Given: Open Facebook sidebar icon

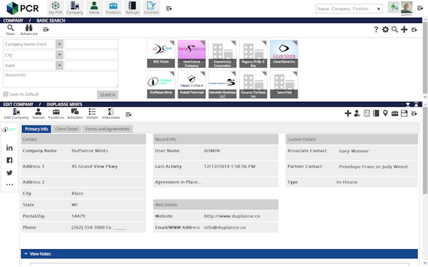Looking at the screenshot, I should (9, 160).
